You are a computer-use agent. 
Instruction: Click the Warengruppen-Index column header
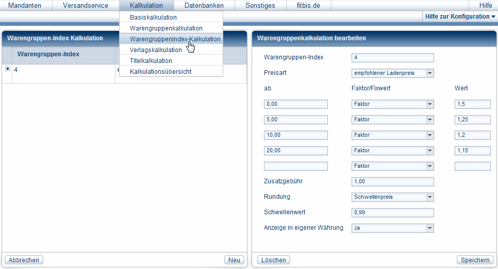coord(48,54)
